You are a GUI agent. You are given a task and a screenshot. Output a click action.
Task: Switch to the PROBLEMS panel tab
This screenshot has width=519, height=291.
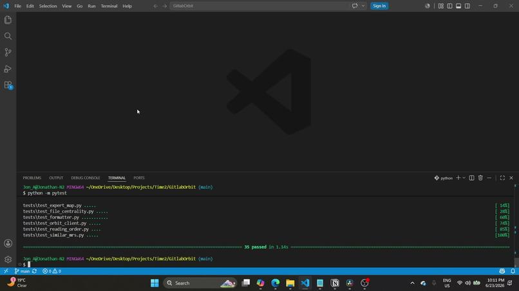[32, 178]
